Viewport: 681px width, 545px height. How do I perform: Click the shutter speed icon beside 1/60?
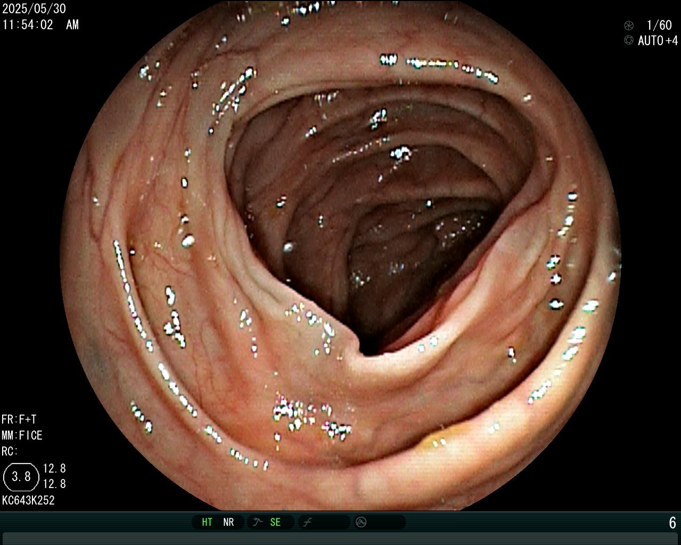(x=629, y=25)
